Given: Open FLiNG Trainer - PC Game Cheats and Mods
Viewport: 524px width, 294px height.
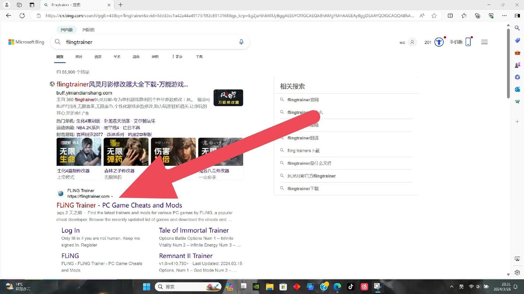Looking at the screenshot, I should click(119, 205).
